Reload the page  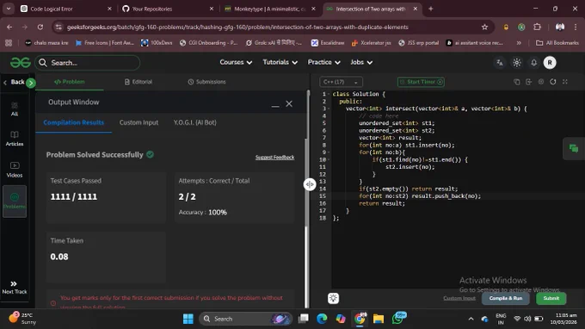pos(40,27)
